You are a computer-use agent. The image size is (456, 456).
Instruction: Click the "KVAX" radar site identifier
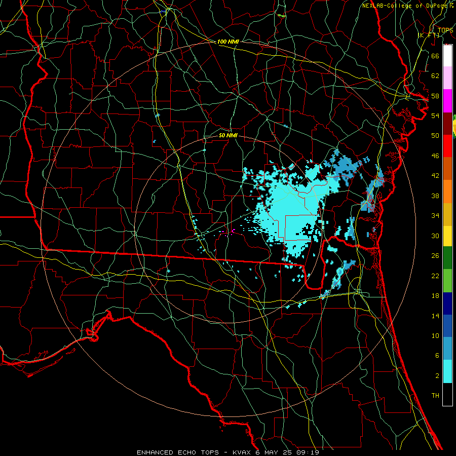(243, 452)
